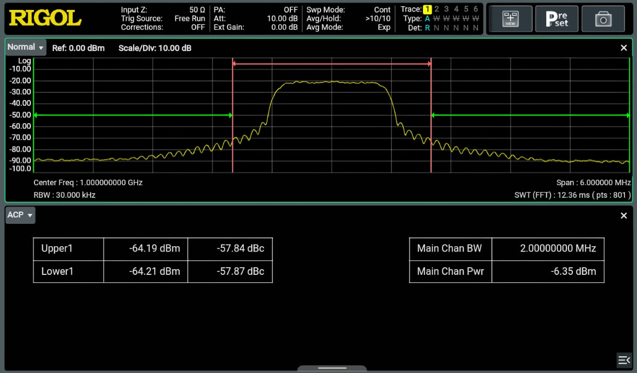Click the right green adjacent channel marker
Viewport: 637px width, 373px height.
[530, 115]
